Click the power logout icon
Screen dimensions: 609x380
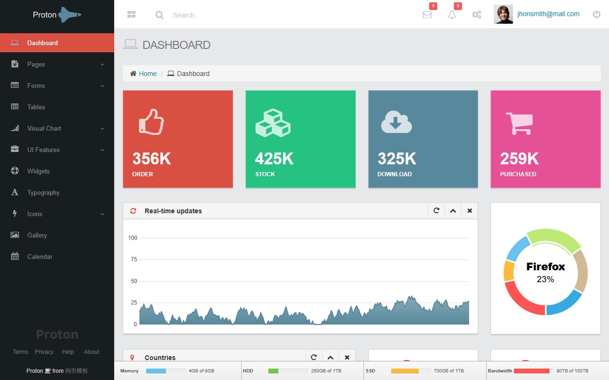[x=597, y=14]
